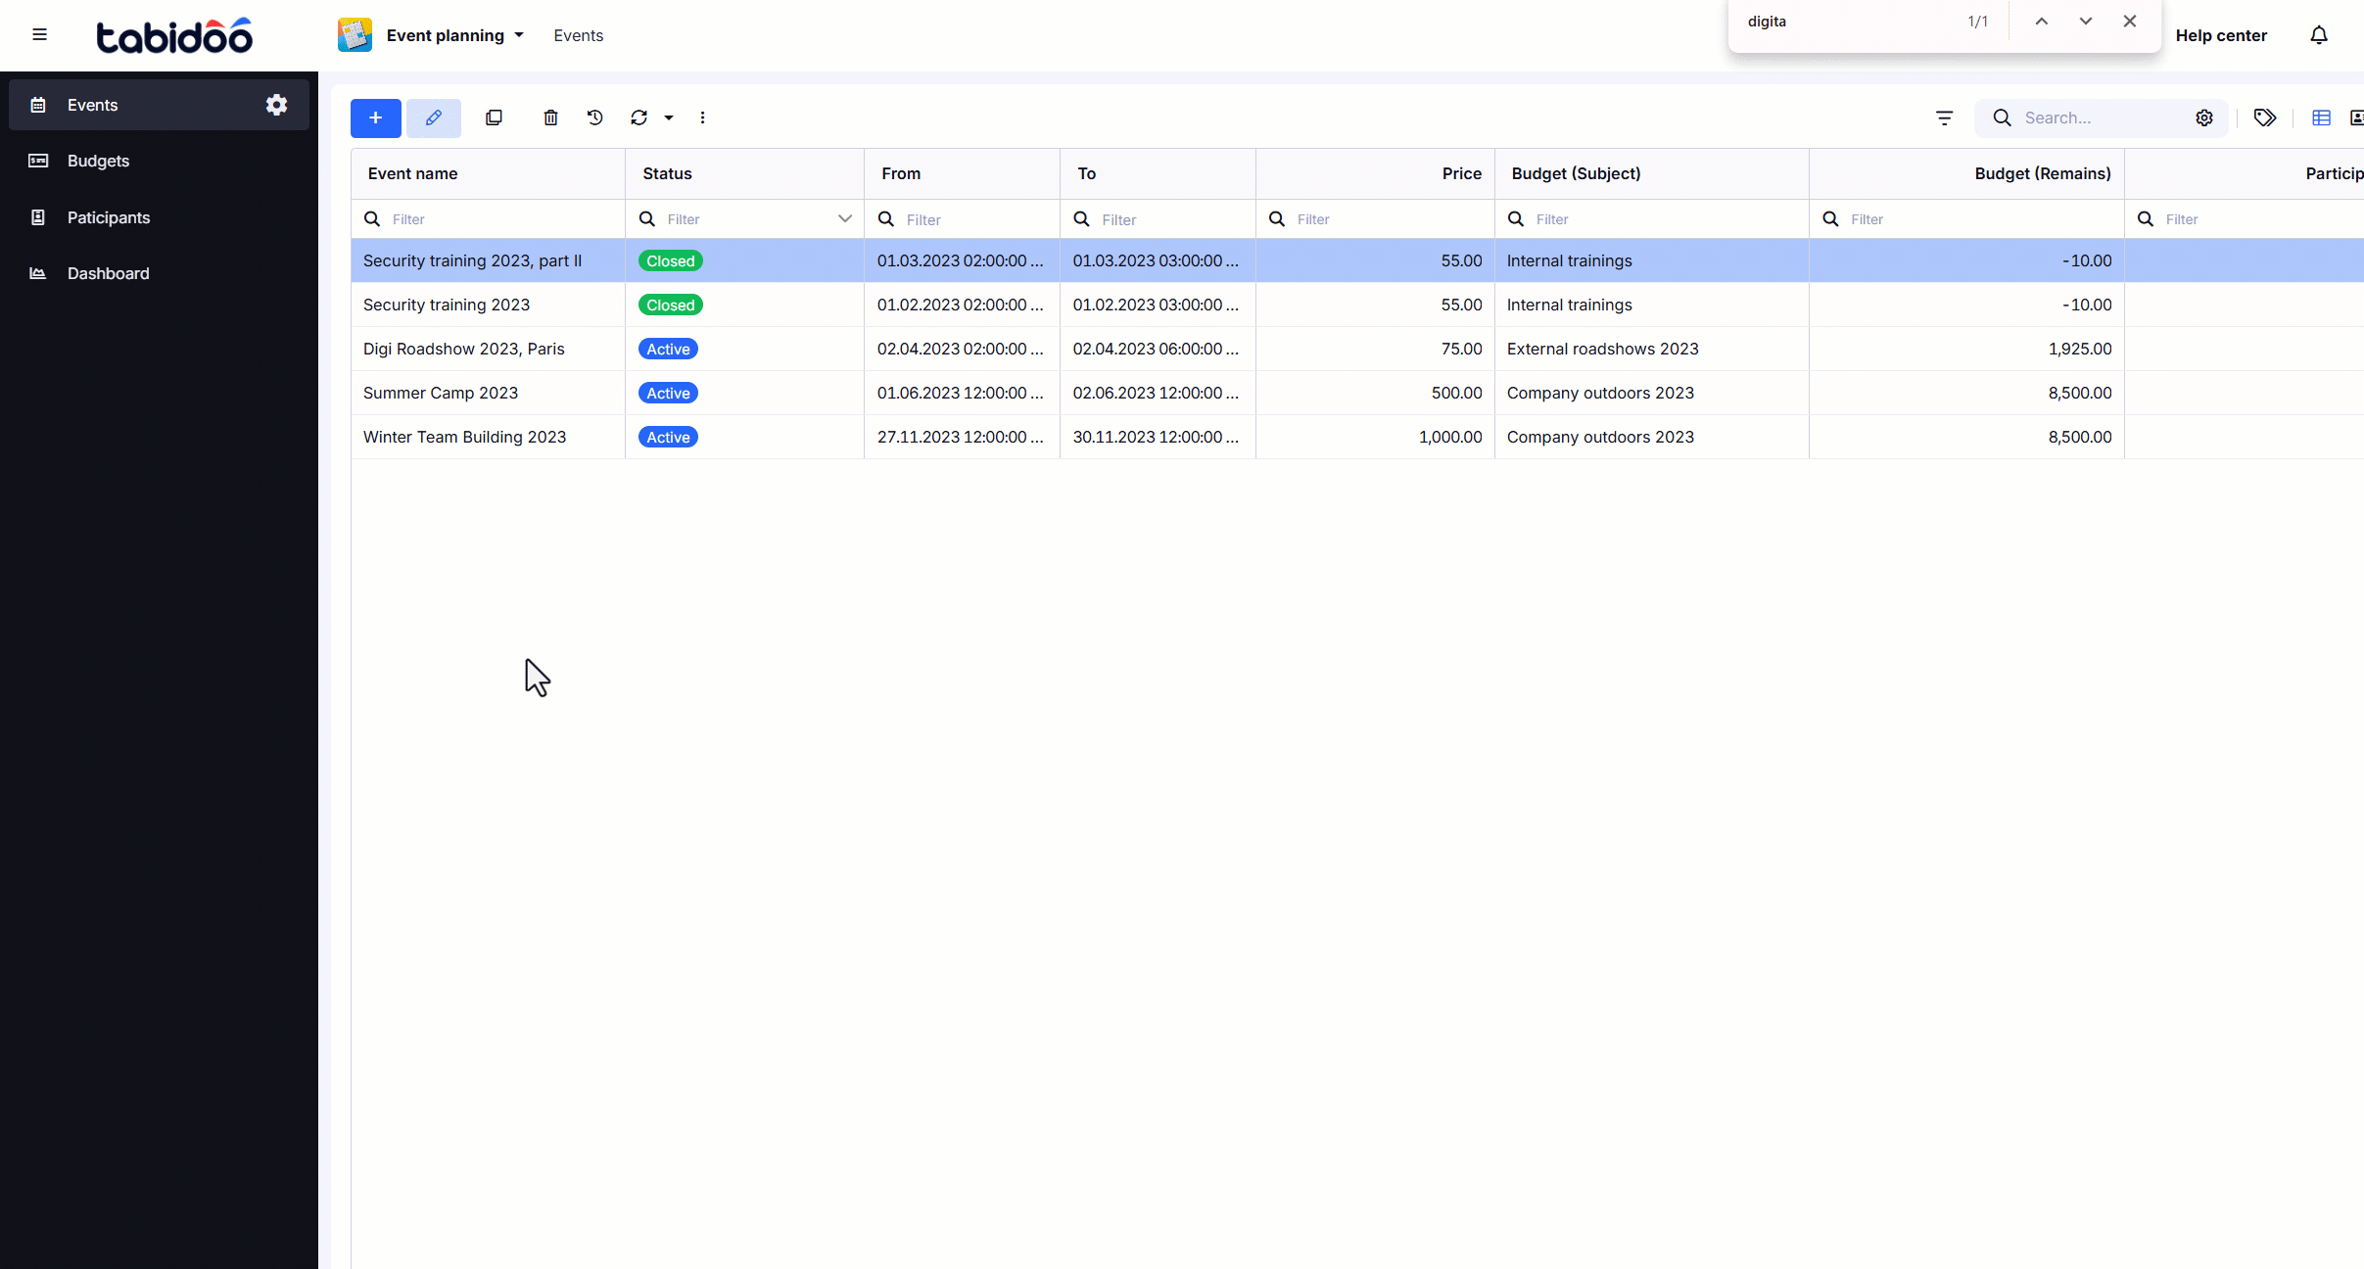Screen dimensions: 2364x1269
Task: Click the trash delete icon
Action: 550,117
